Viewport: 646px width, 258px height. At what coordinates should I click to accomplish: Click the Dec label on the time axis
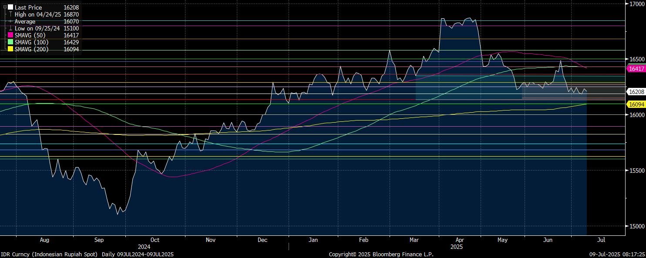pos(262,240)
